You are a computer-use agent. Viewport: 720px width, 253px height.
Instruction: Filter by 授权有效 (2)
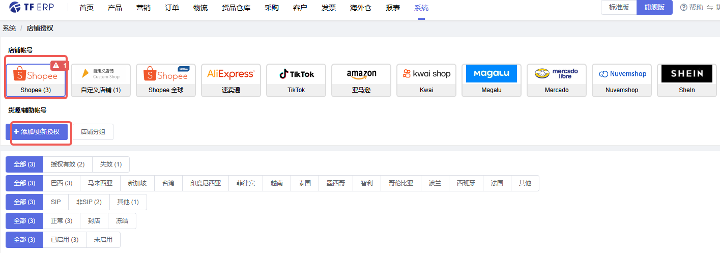(x=68, y=164)
